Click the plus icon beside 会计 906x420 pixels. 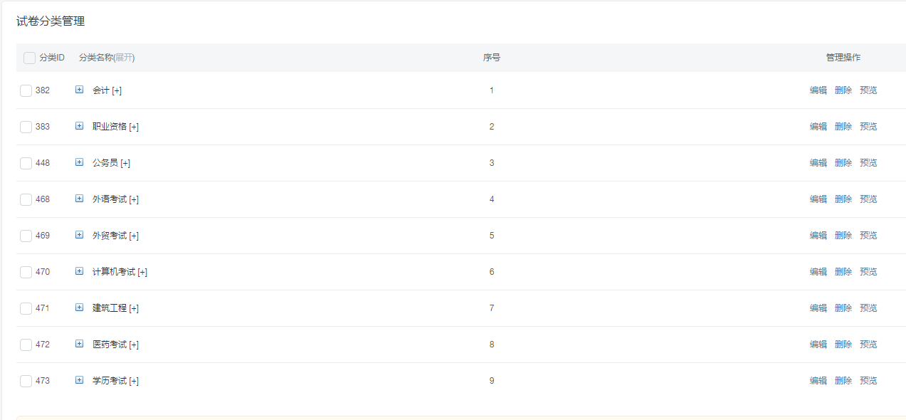(x=79, y=90)
